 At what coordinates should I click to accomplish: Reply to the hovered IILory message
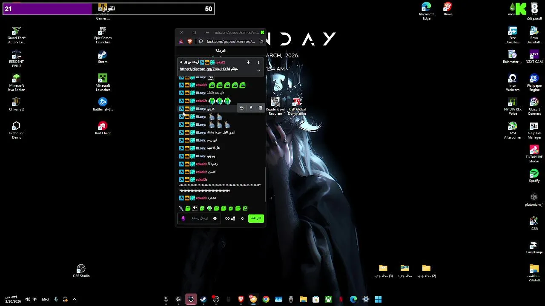pos(241,108)
